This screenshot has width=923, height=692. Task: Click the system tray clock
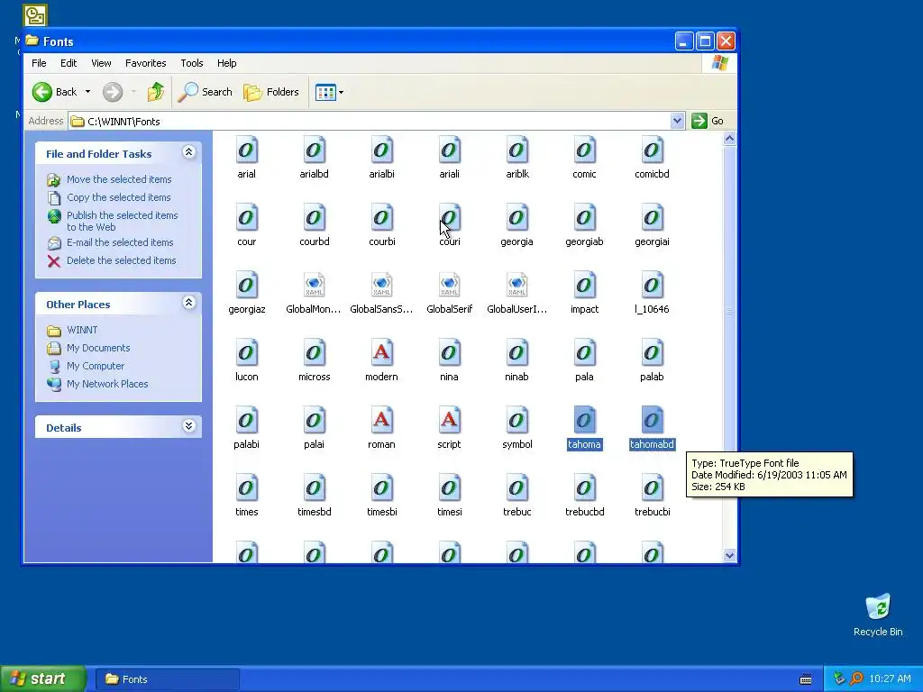point(890,679)
